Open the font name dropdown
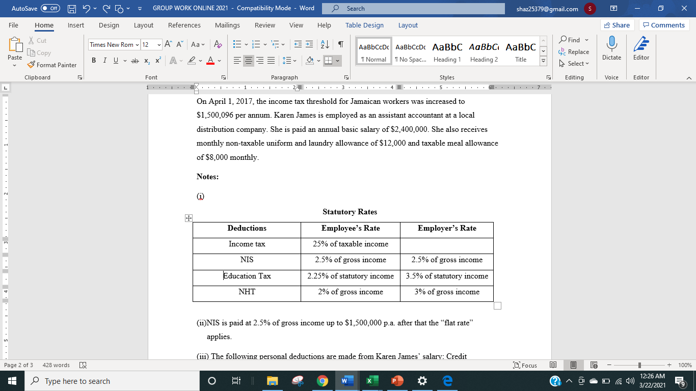The image size is (696, 391). [137, 44]
